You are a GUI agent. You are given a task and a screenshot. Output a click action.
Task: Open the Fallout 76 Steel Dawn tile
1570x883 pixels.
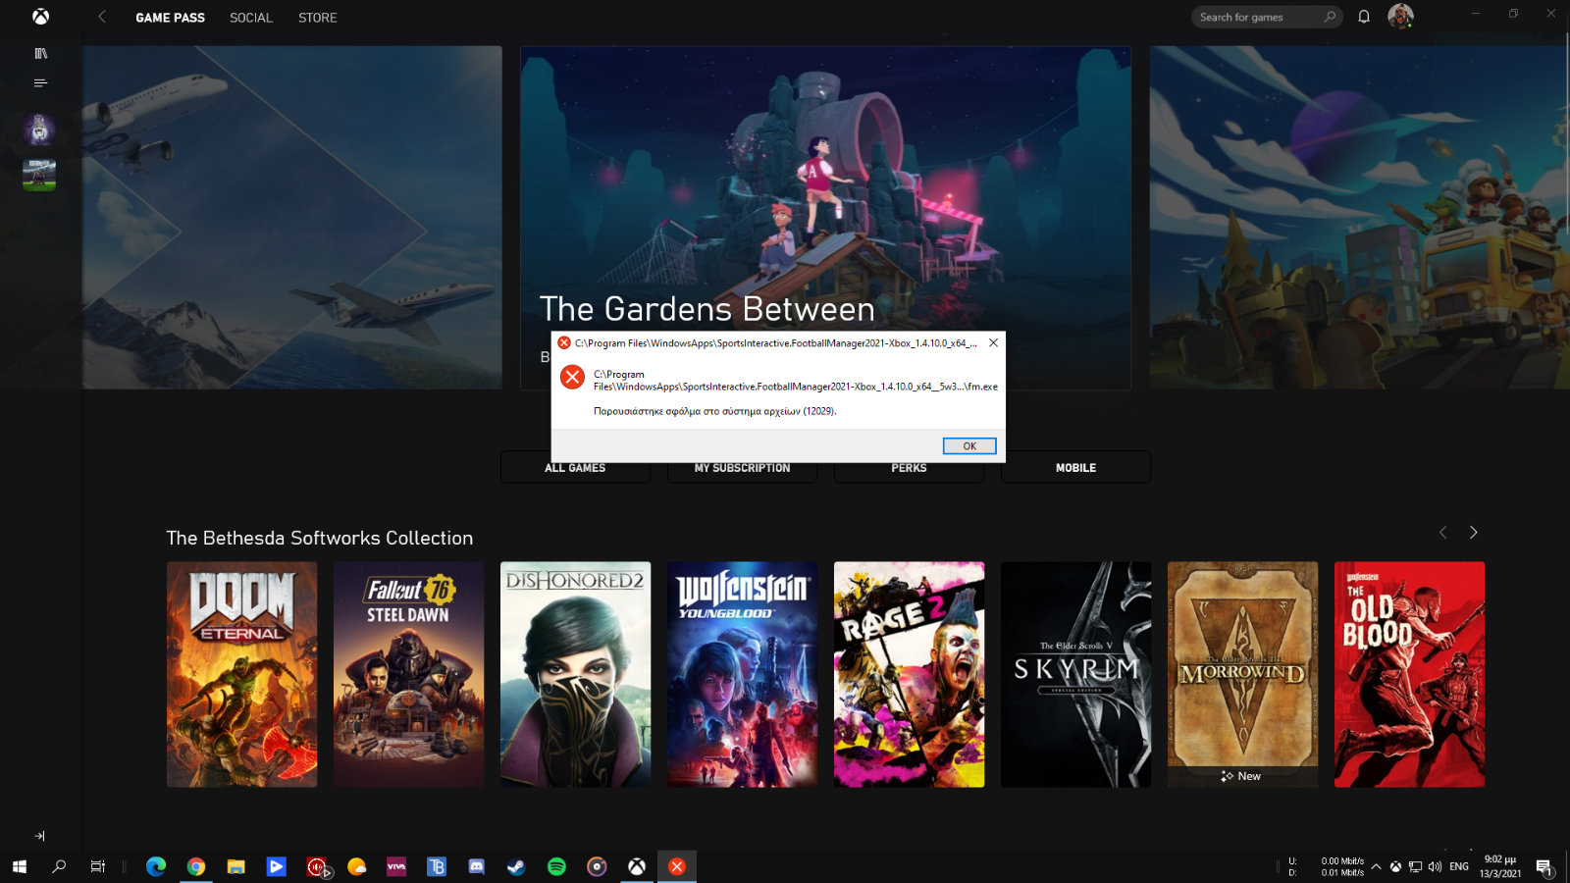(x=408, y=674)
